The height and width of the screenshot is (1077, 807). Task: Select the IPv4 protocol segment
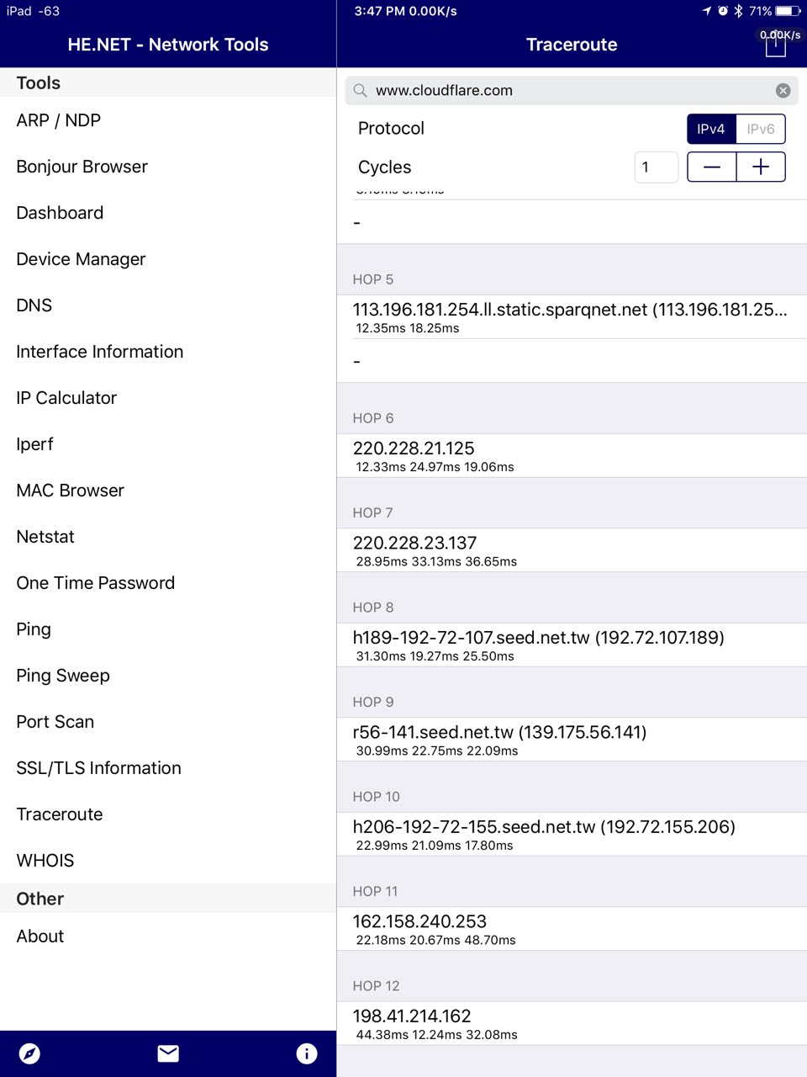click(711, 129)
